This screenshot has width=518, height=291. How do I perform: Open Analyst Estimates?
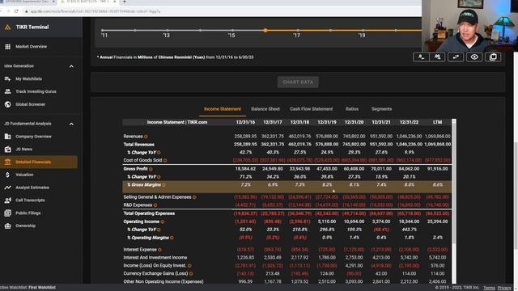[x=32, y=188]
